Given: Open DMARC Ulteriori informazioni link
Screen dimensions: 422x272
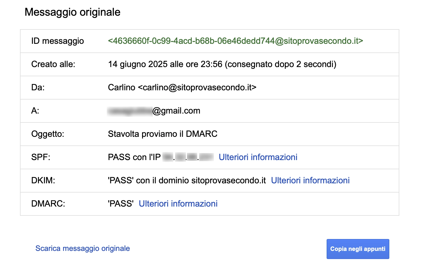Looking at the screenshot, I should (x=178, y=204).
